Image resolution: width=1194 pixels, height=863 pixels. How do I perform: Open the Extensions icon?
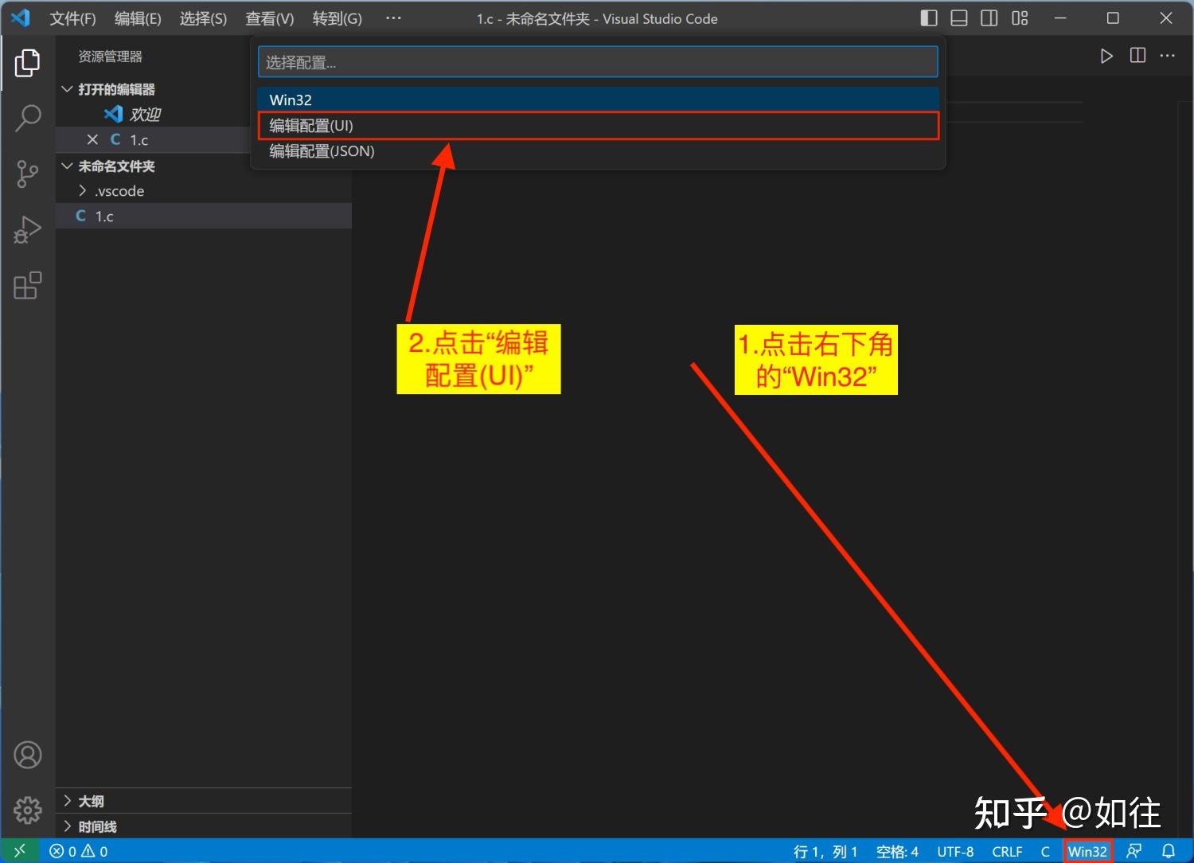[x=28, y=285]
